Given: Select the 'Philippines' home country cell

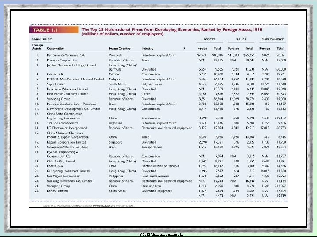Looking at the screenshot, I should [116, 176].
